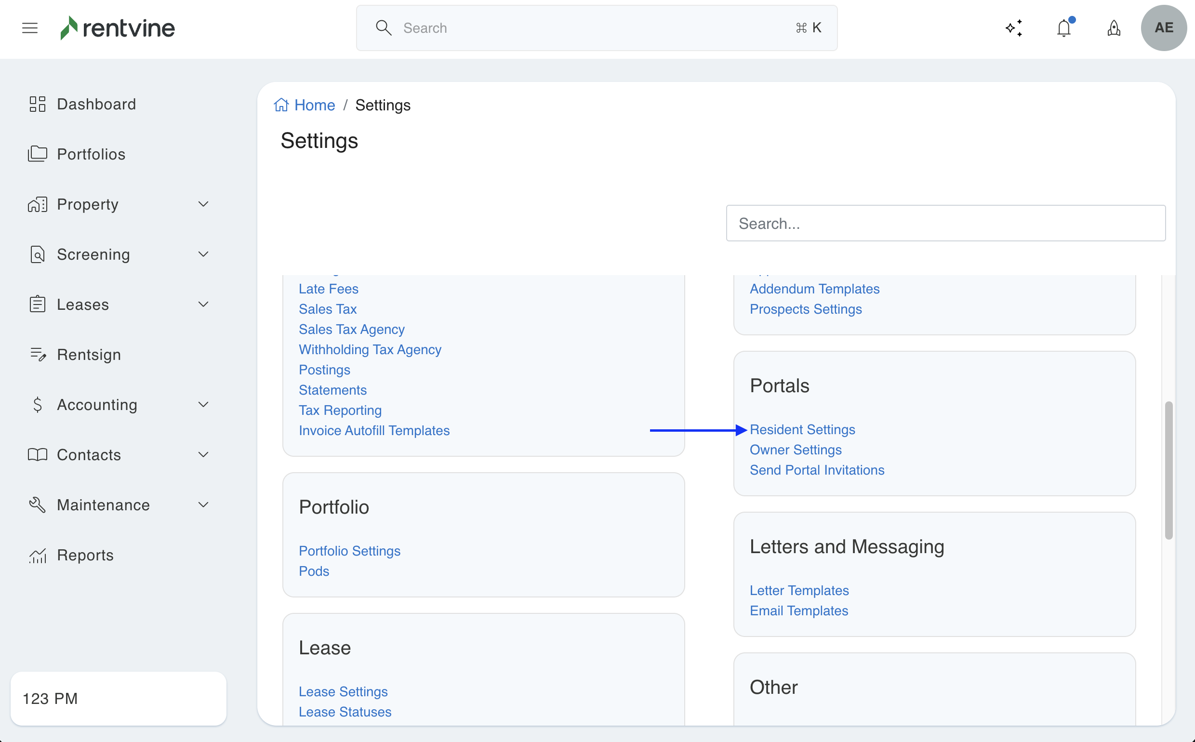Click the Home breadcrumb house icon
The image size is (1195, 742).
point(281,105)
